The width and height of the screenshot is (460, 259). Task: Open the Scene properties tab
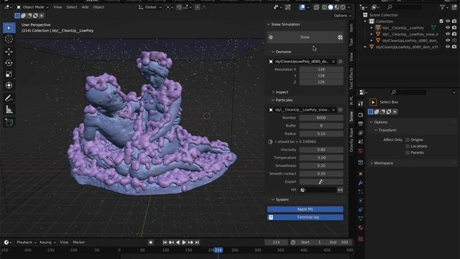(x=361, y=142)
